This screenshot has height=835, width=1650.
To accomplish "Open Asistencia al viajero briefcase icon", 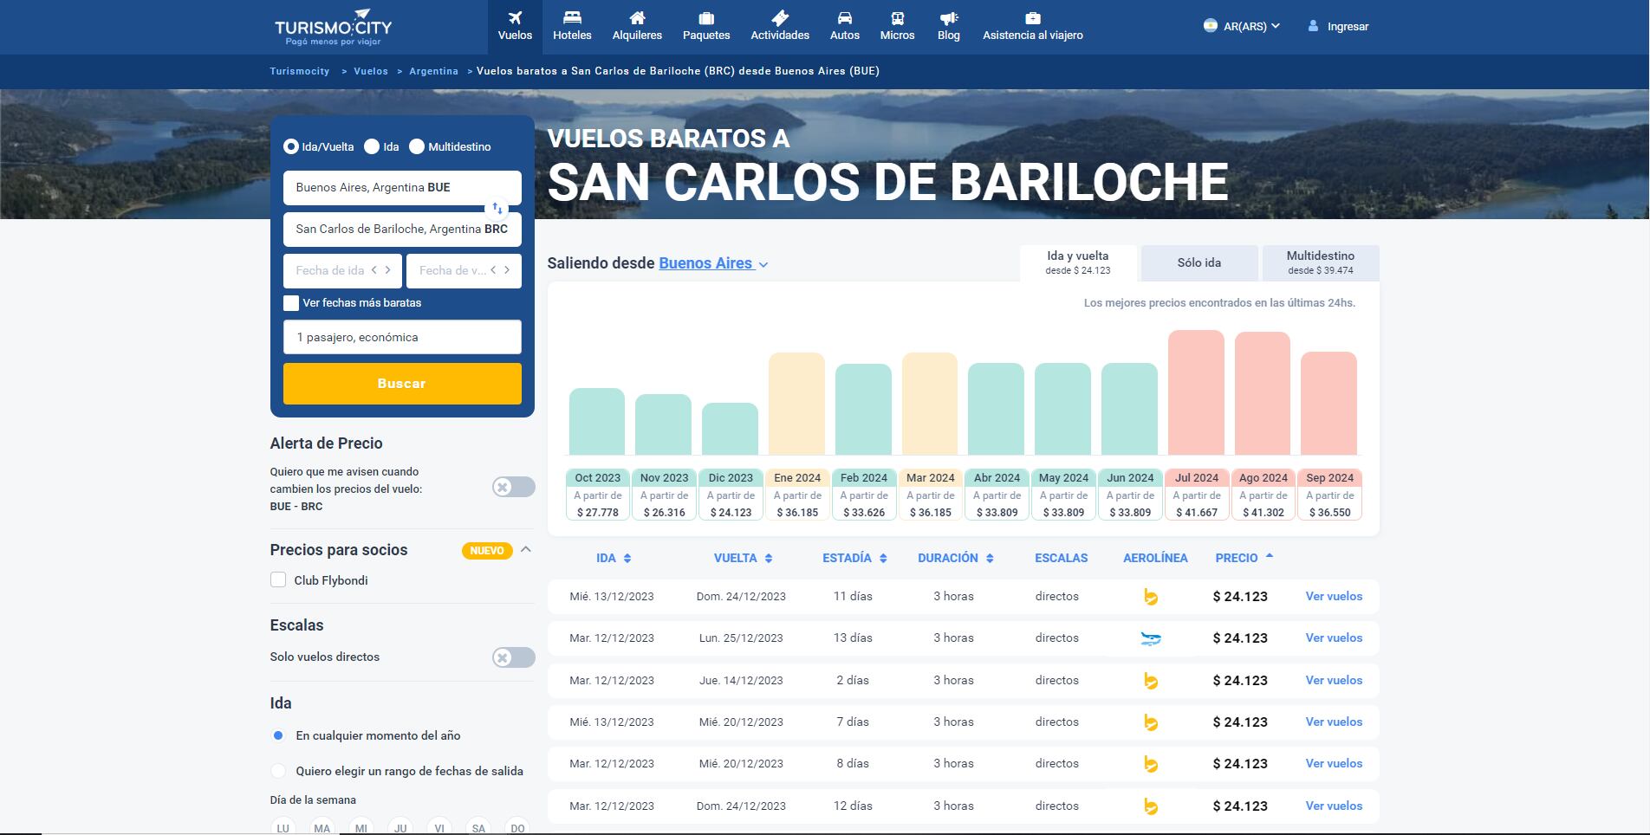I will [x=1033, y=17].
